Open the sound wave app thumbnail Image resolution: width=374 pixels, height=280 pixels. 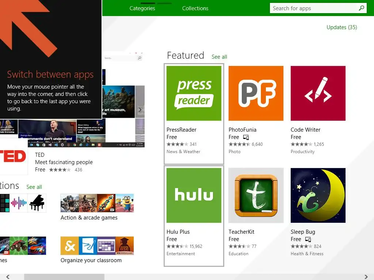tap(19, 203)
